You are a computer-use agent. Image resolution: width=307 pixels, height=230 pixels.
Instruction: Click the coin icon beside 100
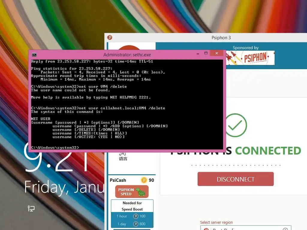click(x=136, y=216)
